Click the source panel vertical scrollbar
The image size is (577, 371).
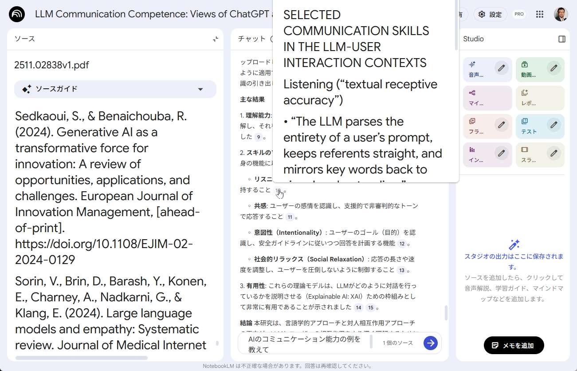click(217, 343)
